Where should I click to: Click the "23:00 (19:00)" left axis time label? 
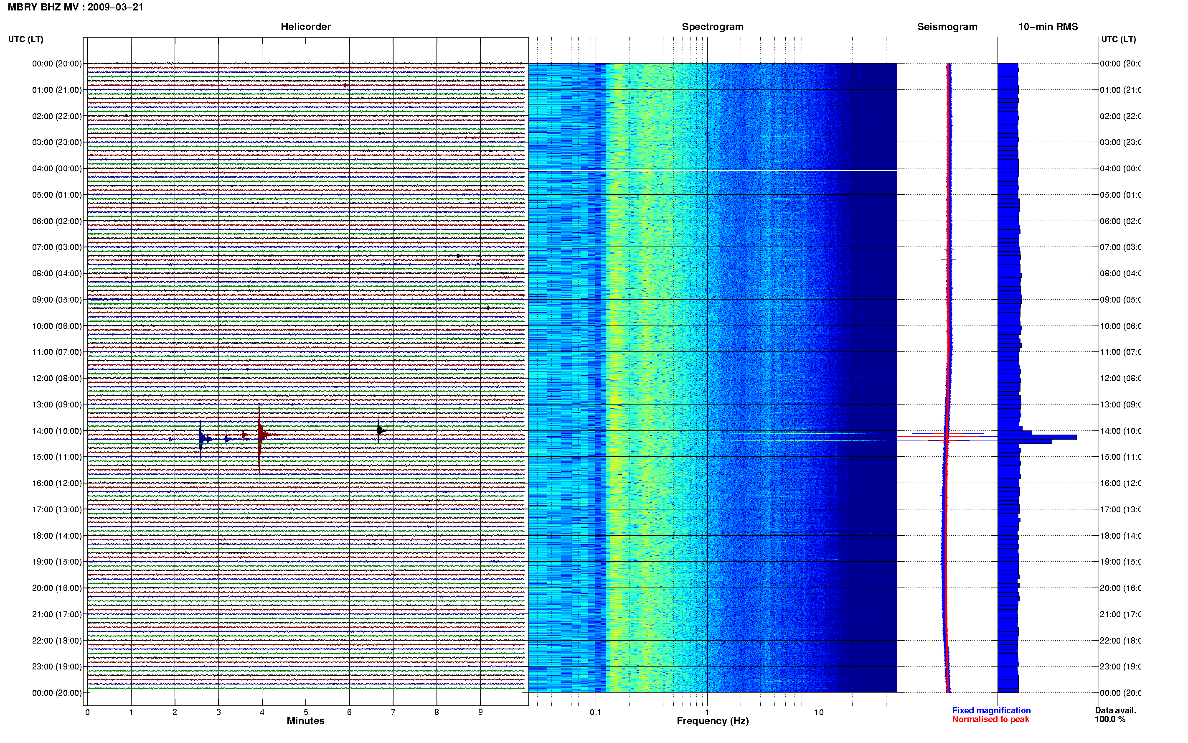pyautogui.click(x=57, y=667)
